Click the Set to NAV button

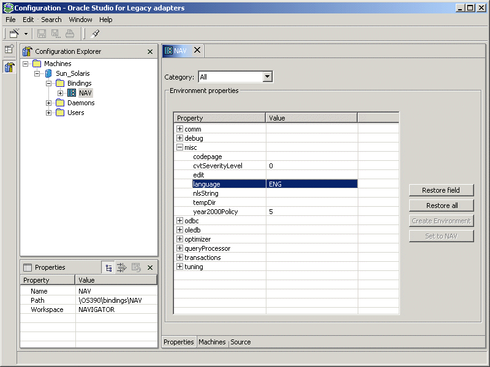[x=441, y=236]
